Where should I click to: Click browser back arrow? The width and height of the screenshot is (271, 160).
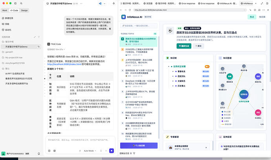tap(121, 10)
